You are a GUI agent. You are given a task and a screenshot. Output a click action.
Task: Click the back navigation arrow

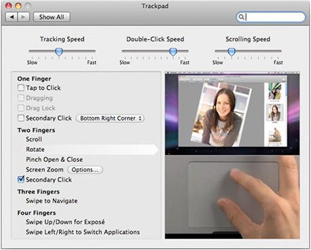(x=12, y=17)
